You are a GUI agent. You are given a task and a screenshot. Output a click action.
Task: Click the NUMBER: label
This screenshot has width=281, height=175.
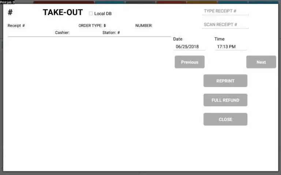(144, 26)
